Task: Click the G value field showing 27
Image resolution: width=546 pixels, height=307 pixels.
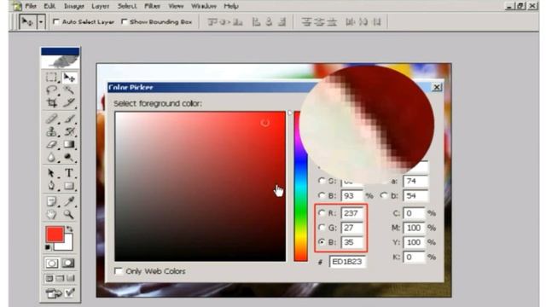Action: (352, 228)
